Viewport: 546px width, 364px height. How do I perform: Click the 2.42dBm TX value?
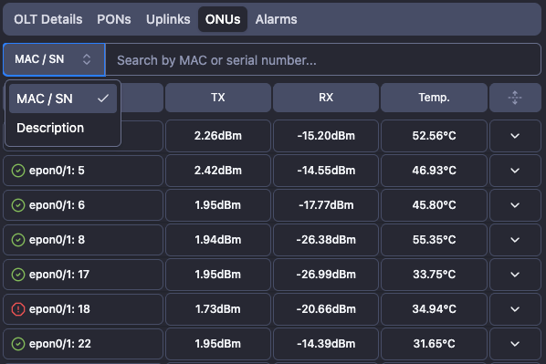(218, 171)
